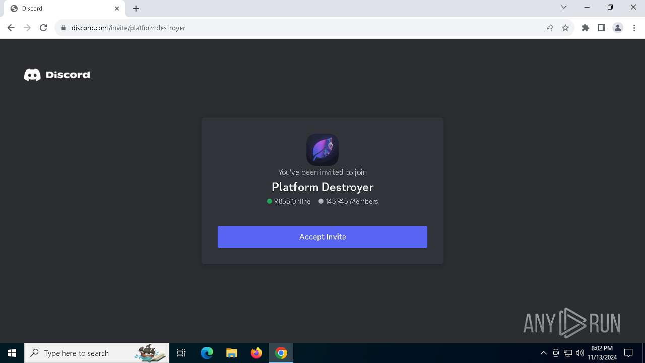Select the Discord browser tab
Screen dimensions: 645x363
(64, 9)
